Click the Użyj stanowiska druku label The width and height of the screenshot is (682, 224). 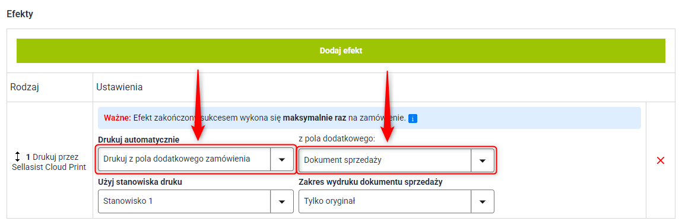pos(140,182)
